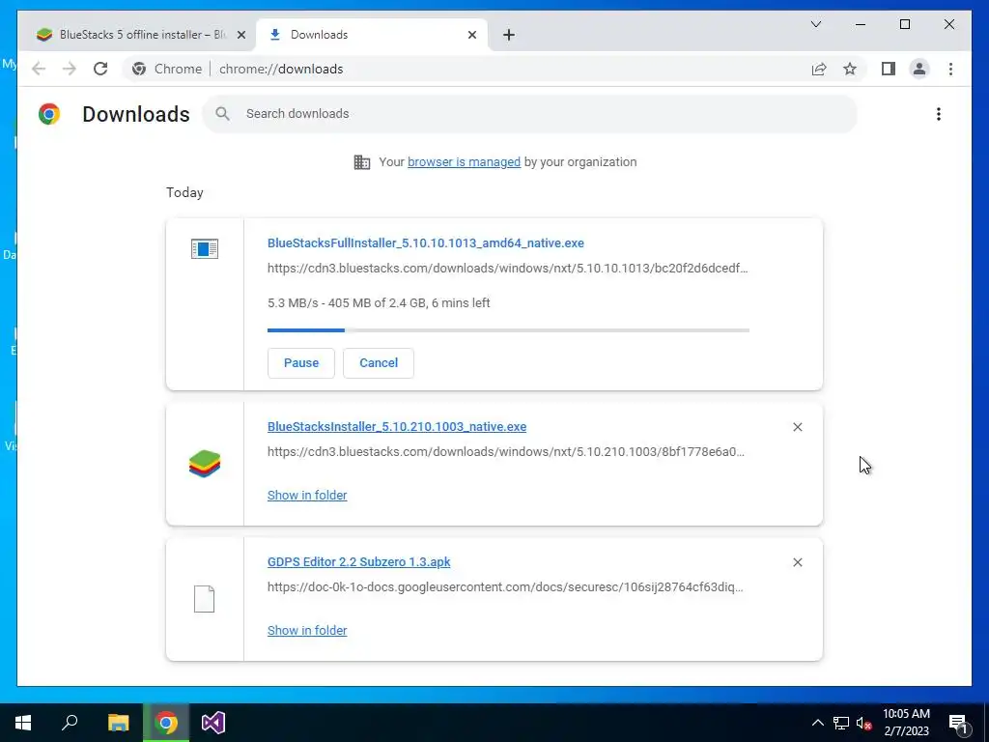This screenshot has height=742, width=989.
Task: Click the network icon in system tray
Action: coord(841,723)
